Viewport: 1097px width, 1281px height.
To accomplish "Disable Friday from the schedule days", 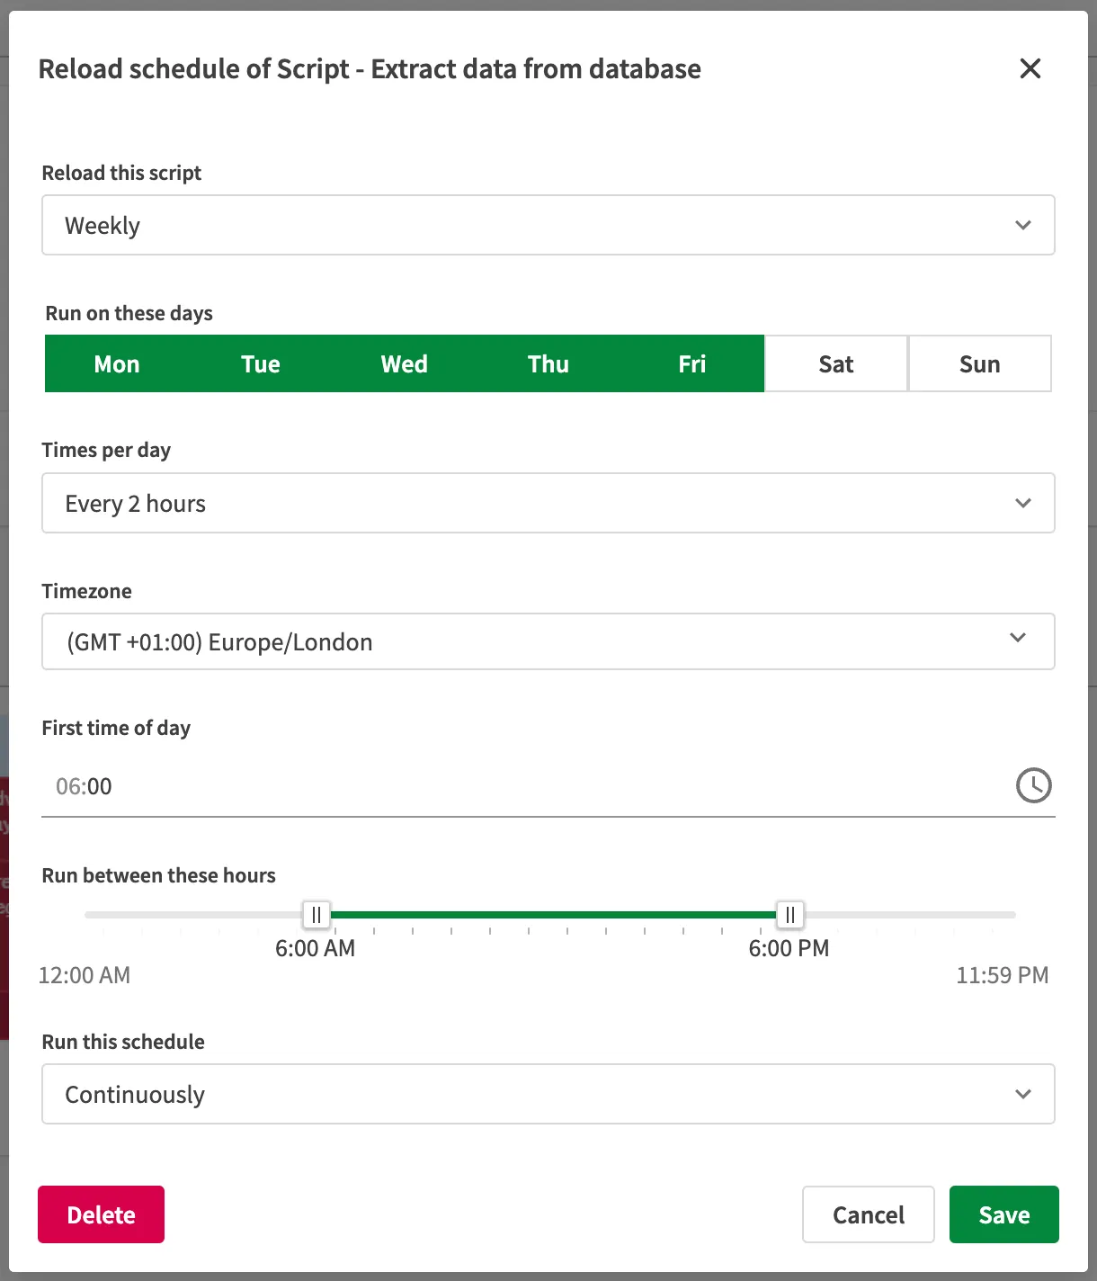I will [x=691, y=363].
